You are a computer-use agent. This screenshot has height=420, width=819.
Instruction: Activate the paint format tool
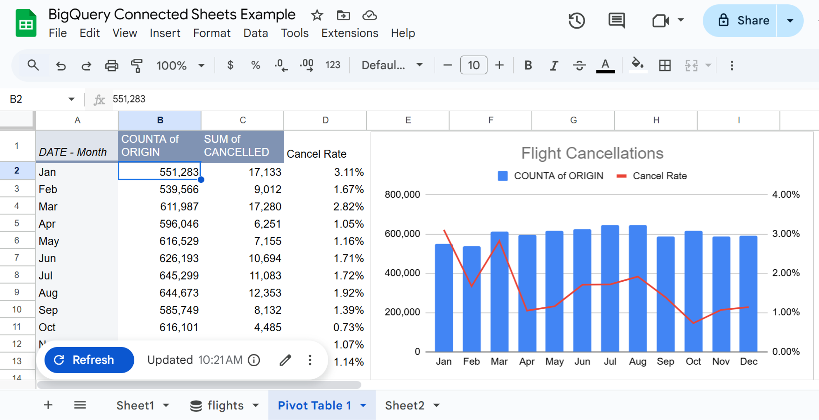click(137, 65)
